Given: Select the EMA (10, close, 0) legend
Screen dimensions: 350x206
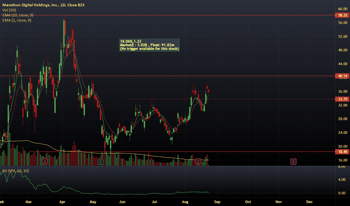Looking at the screenshot, I should point(18,15).
